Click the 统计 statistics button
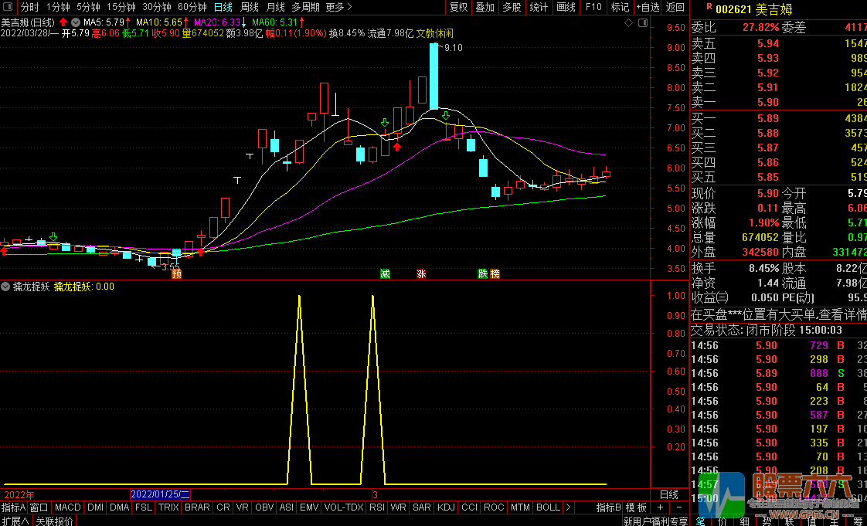Viewport: 867px width, 526px height. point(539,7)
